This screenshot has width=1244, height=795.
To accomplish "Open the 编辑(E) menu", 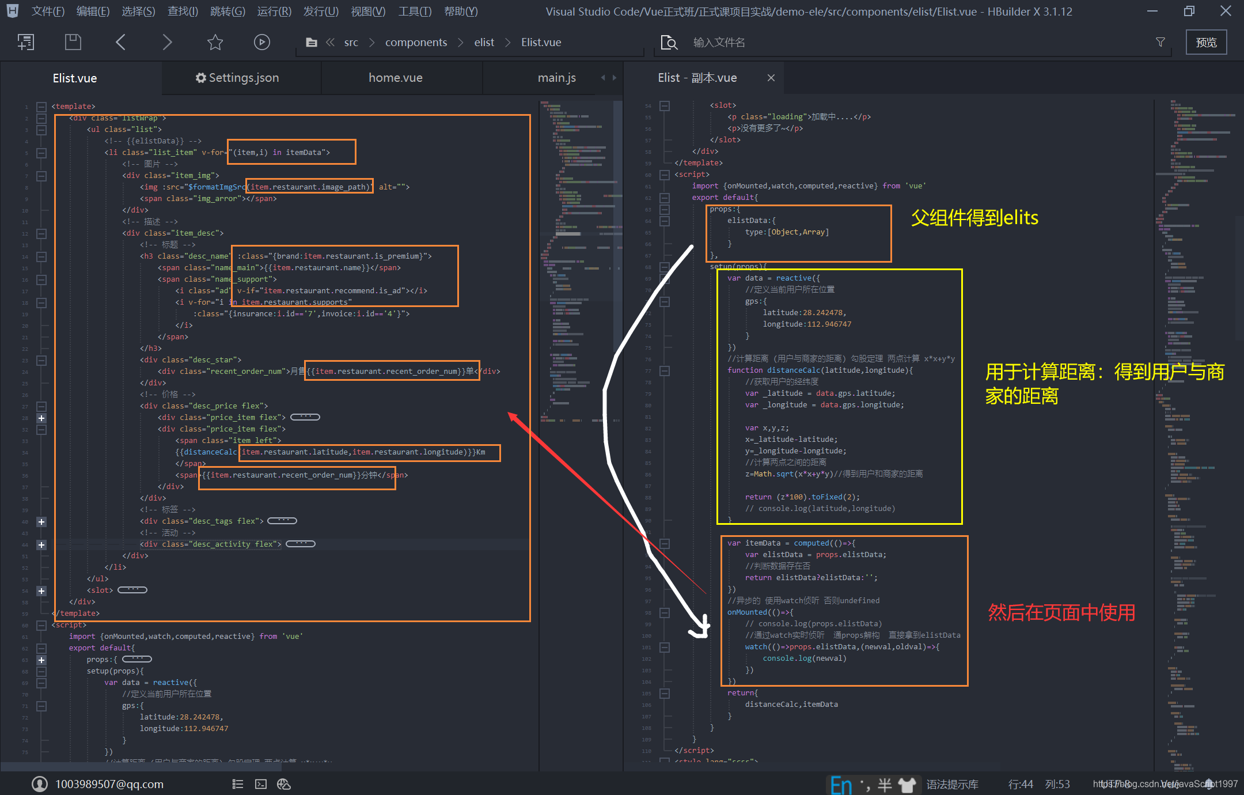I will [x=93, y=11].
